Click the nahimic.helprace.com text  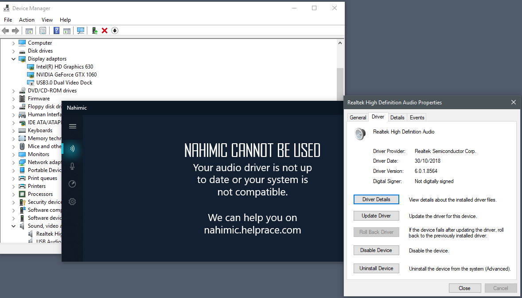click(252, 230)
